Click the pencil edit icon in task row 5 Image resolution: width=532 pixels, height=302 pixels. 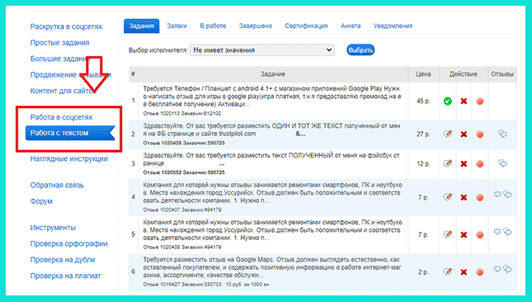tap(448, 234)
